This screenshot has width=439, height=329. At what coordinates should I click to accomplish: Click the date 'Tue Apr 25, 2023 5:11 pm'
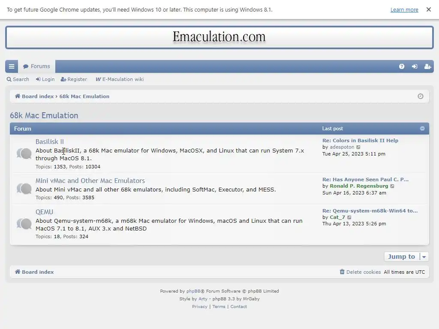pyautogui.click(x=354, y=154)
